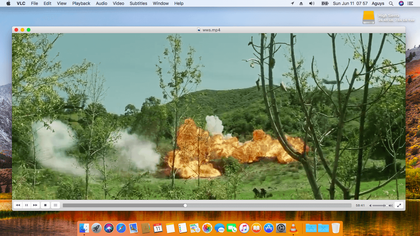Click the wws.mp4 window title
The height and width of the screenshot is (236, 420).
[211, 30]
